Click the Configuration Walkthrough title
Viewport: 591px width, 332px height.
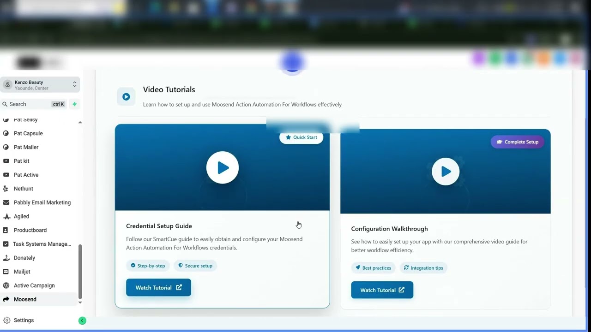[x=389, y=229]
